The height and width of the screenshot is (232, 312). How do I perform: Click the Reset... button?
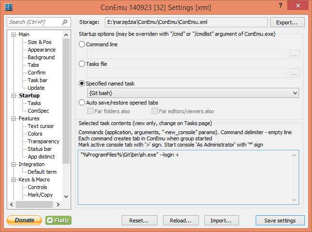[139, 220]
